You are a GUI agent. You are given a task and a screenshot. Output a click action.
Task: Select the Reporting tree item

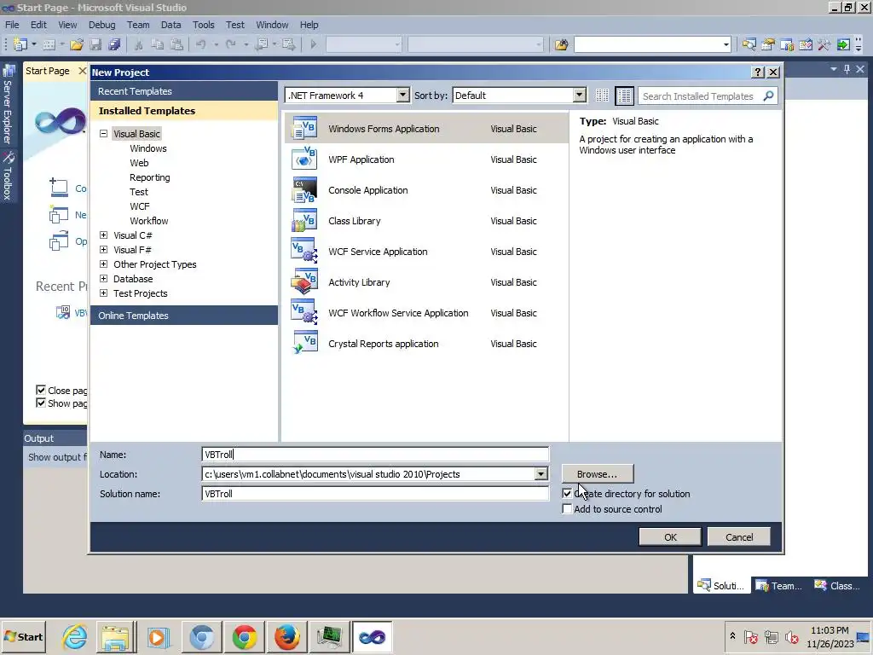[x=150, y=177]
